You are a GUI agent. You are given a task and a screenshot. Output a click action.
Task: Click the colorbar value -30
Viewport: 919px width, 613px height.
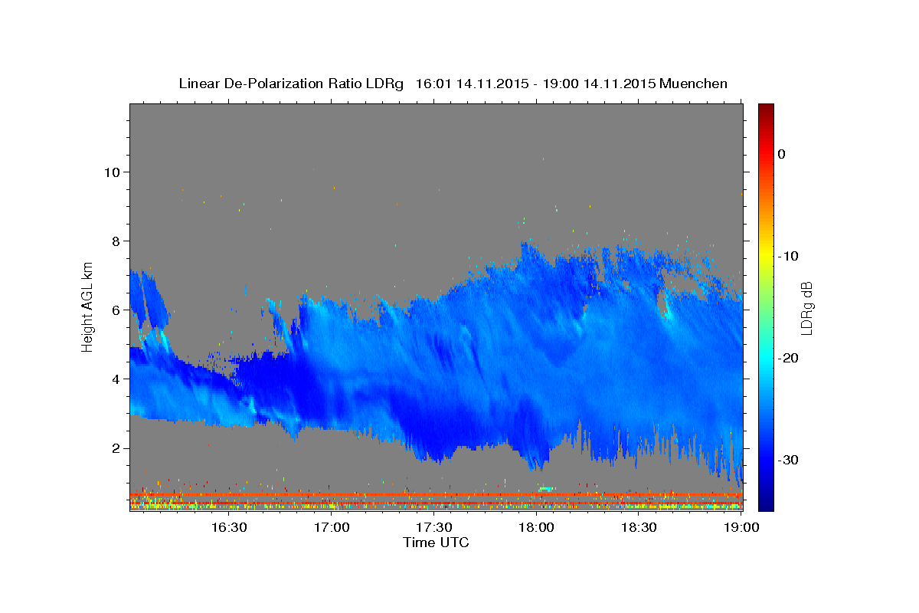(x=789, y=460)
